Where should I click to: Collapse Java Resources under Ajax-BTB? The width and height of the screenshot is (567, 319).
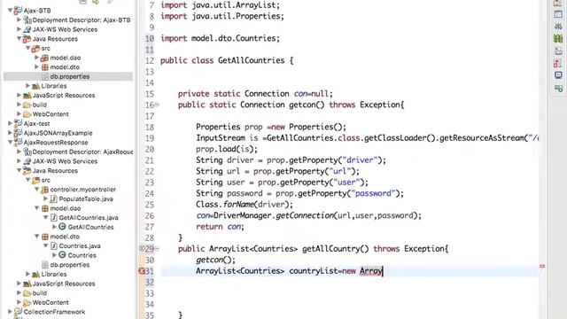pyautogui.click(x=19, y=39)
